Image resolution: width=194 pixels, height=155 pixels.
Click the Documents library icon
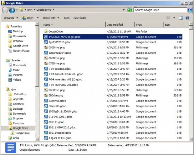coord(10,65)
